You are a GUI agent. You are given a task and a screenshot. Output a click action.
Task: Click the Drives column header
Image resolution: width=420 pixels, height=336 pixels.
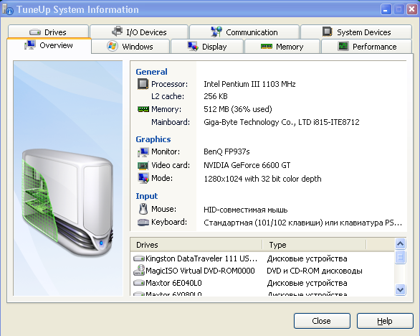[x=196, y=245]
